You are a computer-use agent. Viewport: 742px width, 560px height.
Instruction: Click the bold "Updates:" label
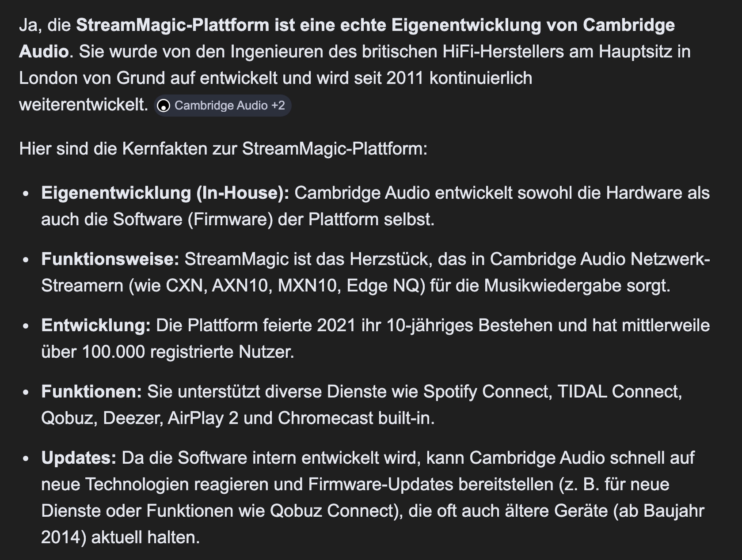79,458
